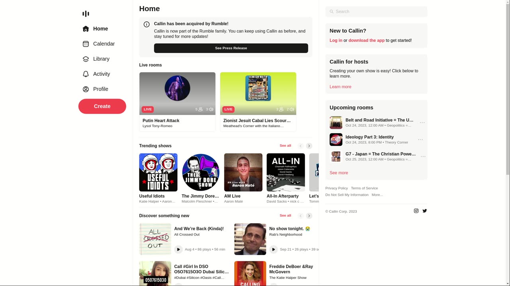
Task: Play the And We're Back (Kinda)! episode
Action: [x=178, y=249]
